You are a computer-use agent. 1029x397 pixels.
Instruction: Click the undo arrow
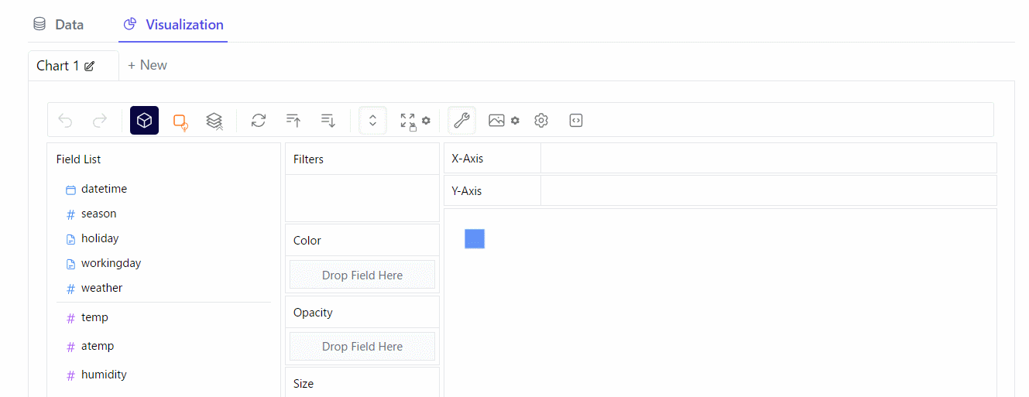tap(66, 121)
